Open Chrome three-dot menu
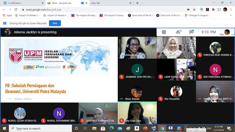Image resolution: width=235 pixels, height=132 pixels. (231, 9)
